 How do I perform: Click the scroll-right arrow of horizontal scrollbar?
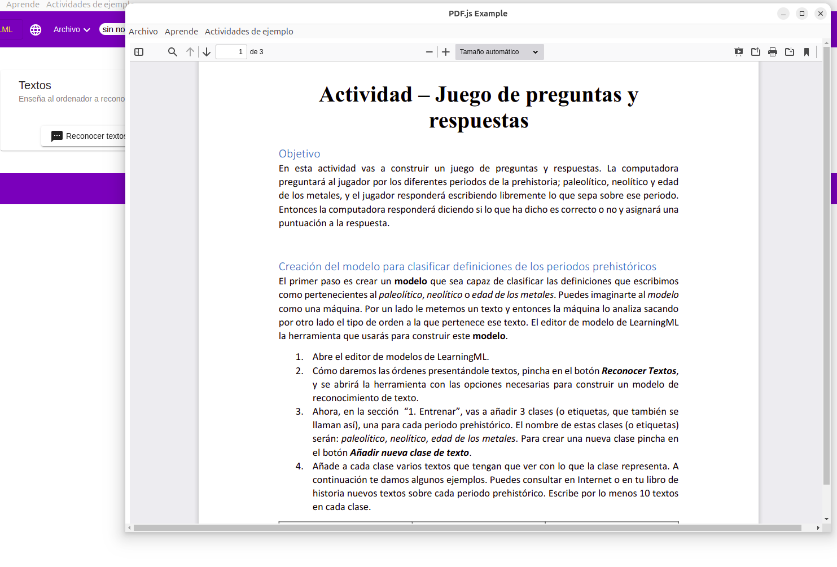click(x=818, y=528)
